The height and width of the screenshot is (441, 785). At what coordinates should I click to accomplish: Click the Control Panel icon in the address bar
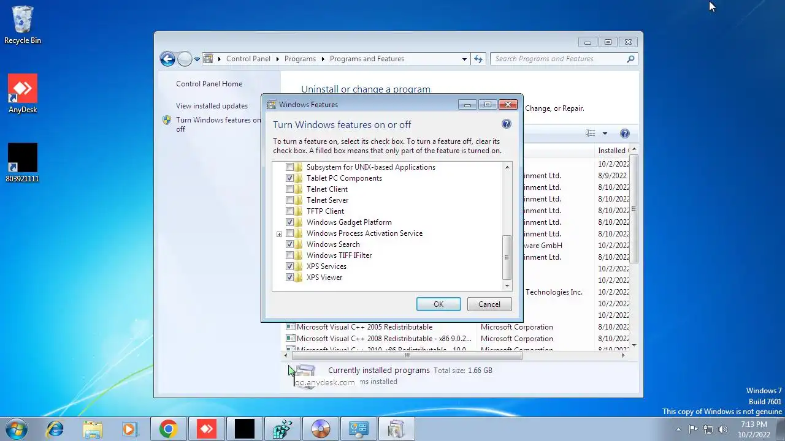(x=209, y=59)
